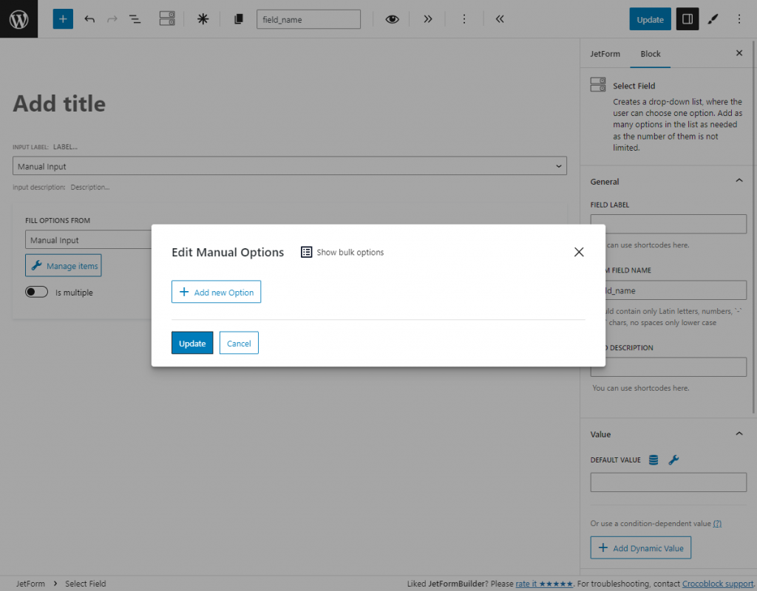Click the Undo arrow icon

[89, 18]
